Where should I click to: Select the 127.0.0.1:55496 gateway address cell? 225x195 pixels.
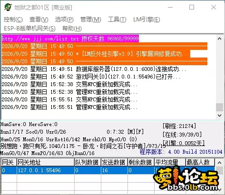[46, 170]
